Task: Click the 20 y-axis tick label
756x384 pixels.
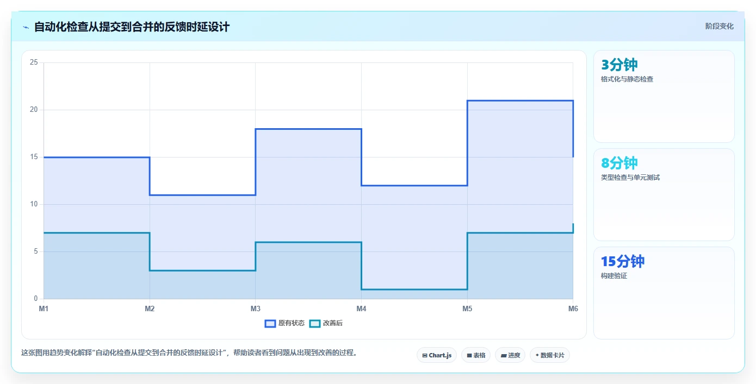Action: 34,110
